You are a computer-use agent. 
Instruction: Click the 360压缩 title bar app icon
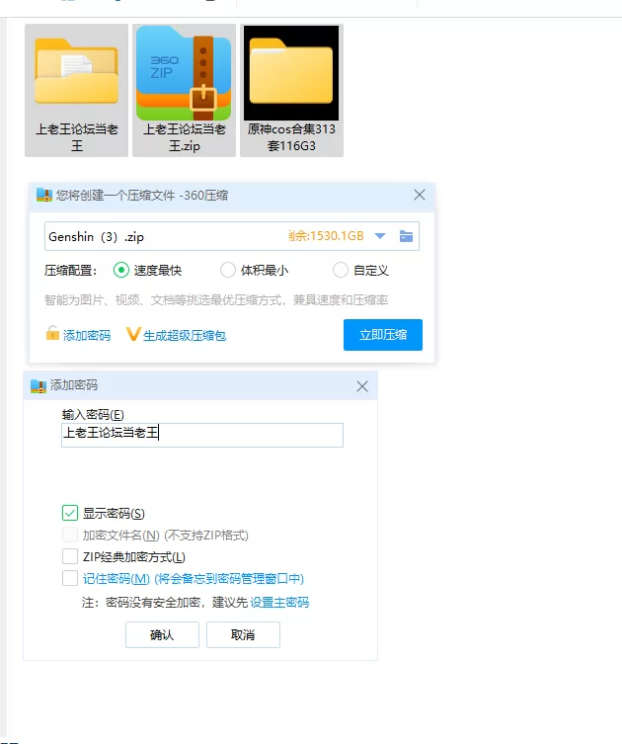point(43,196)
